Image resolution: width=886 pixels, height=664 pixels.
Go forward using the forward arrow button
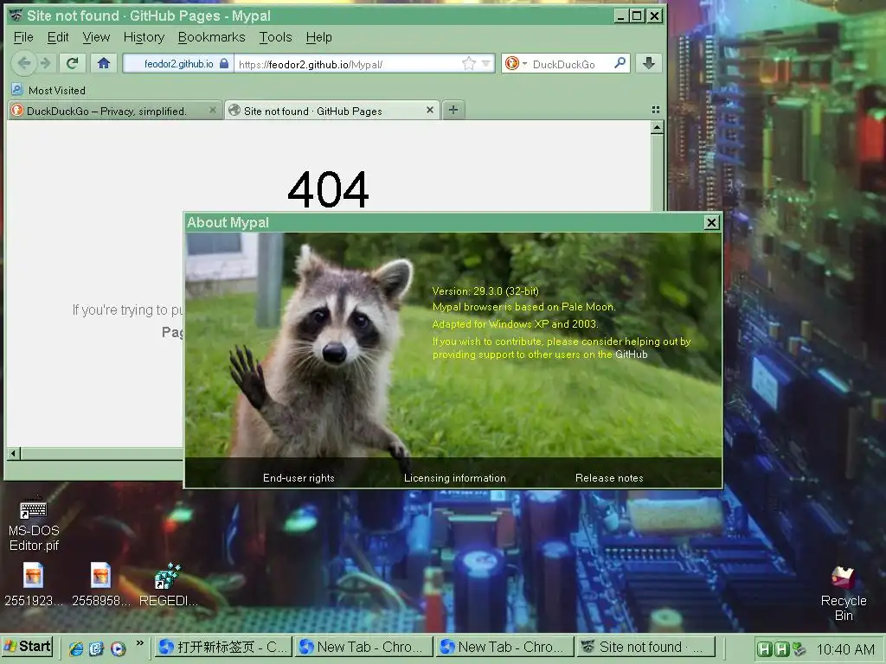(46, 63)
